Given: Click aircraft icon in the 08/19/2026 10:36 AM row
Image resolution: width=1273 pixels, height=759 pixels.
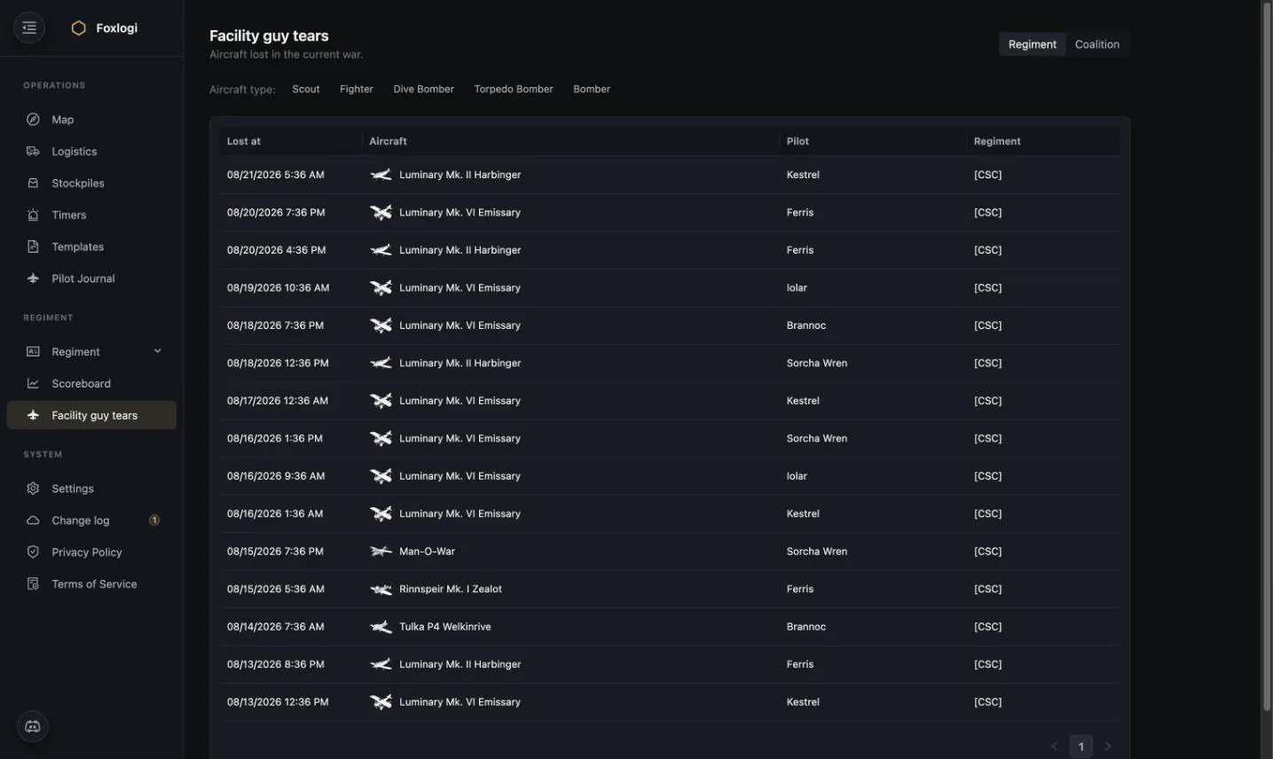Looking at the screenshot, I should tap(381, 288).
